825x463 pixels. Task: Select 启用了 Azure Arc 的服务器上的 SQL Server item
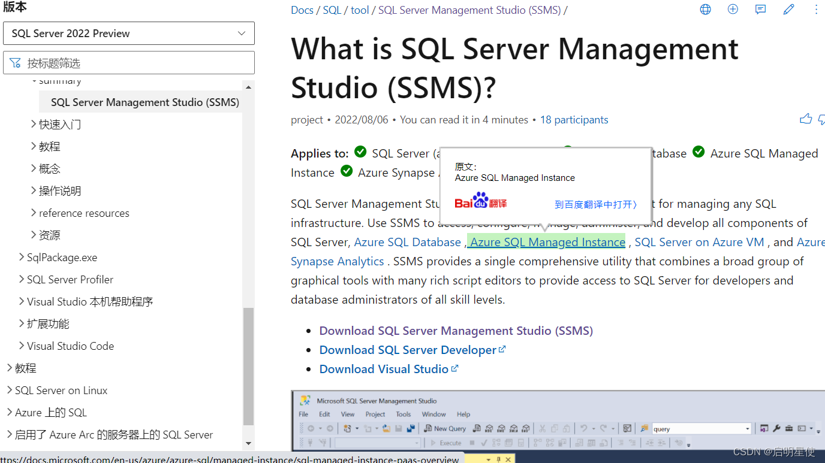click(114, 434)
